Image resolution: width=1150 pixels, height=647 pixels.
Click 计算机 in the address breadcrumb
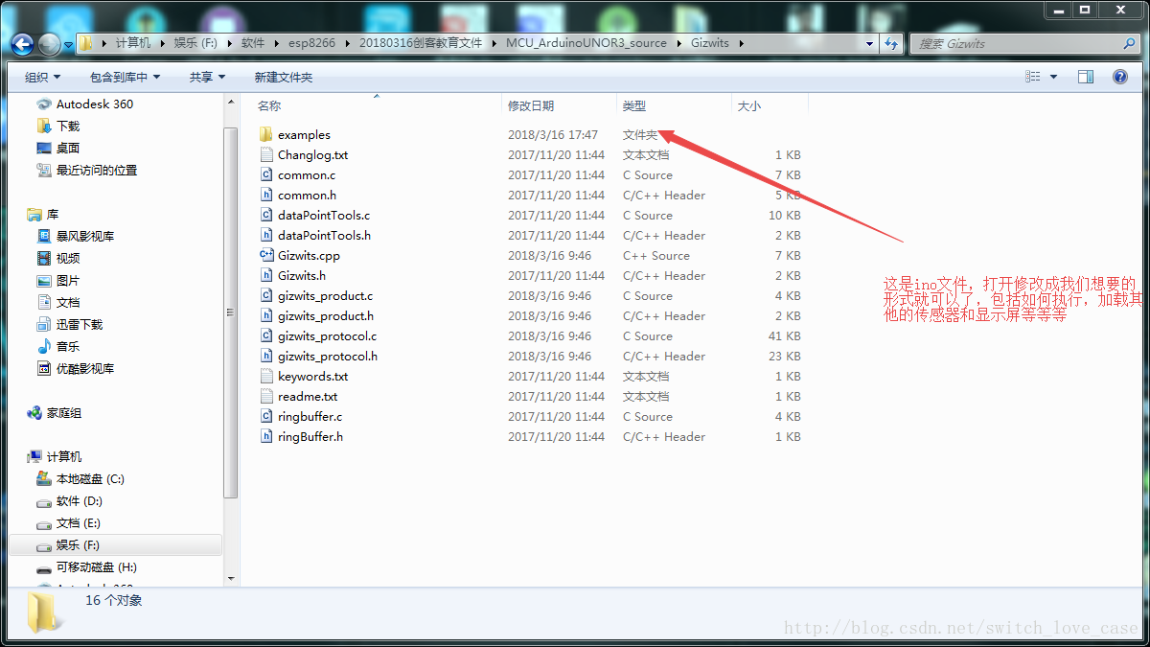click(x=132, y=43)
